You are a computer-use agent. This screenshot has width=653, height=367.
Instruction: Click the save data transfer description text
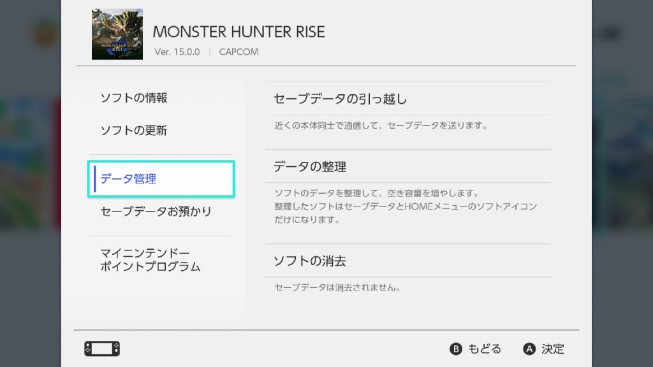point(381,126)
